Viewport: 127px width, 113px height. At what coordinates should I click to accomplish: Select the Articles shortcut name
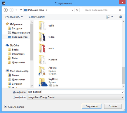[x=53, y=68]
